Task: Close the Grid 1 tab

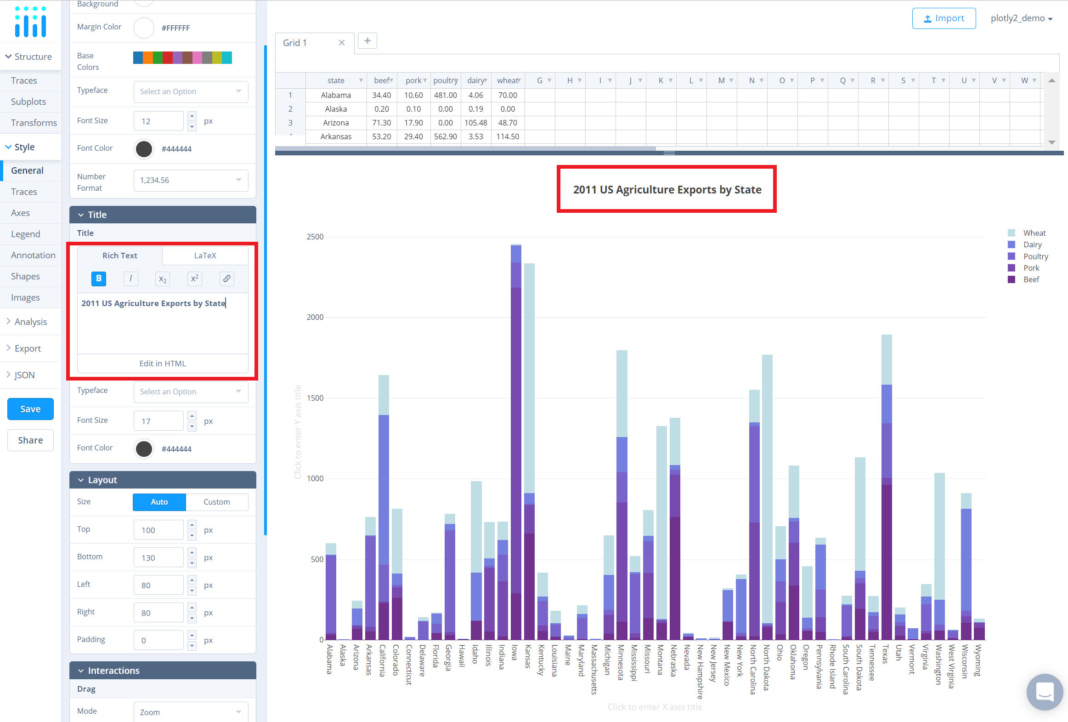Action: coord(341,43)
